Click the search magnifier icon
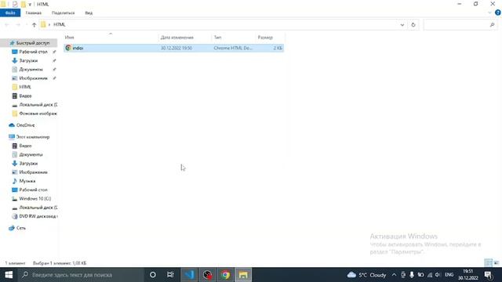 [x=492, y=24]
